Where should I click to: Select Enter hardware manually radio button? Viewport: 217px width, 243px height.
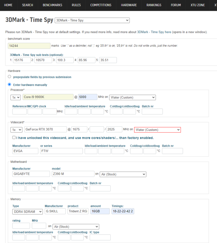[x=10, y=85]
